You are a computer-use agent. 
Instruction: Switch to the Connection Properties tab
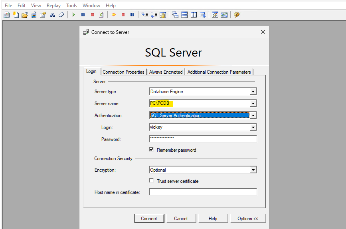(123, 72)
